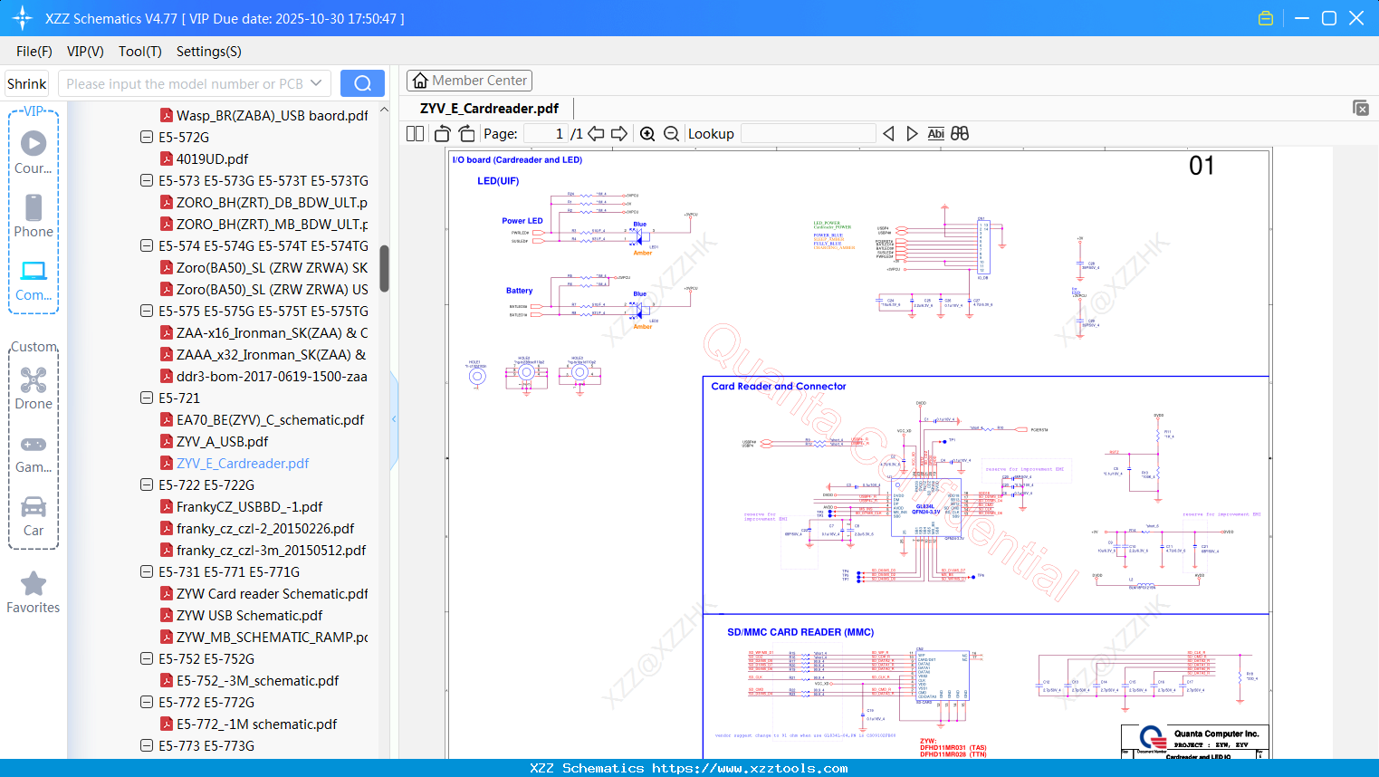Click the Member Center button
This screenshot has height=777, width=1379.
(x=469, y=81)
